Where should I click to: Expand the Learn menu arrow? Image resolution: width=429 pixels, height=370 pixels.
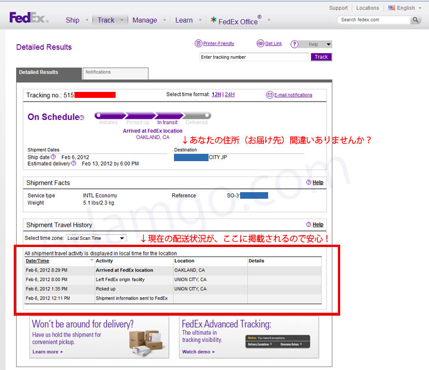point(200,20)
